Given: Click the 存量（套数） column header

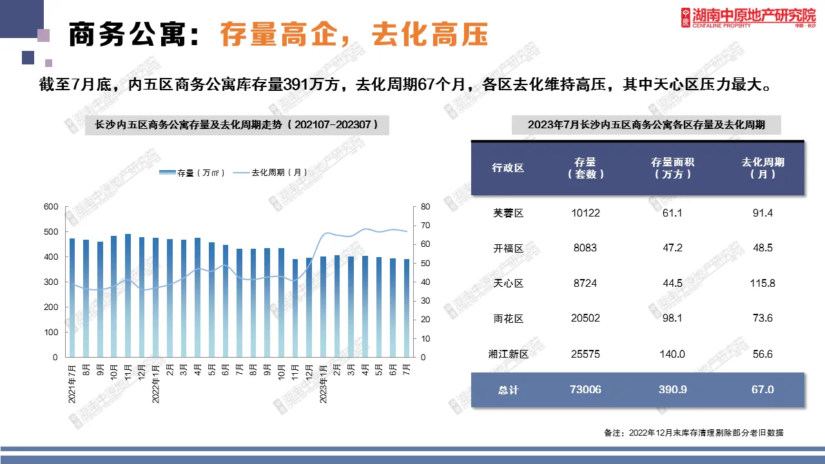Looking at the screenshot, I should click(586, 168).
